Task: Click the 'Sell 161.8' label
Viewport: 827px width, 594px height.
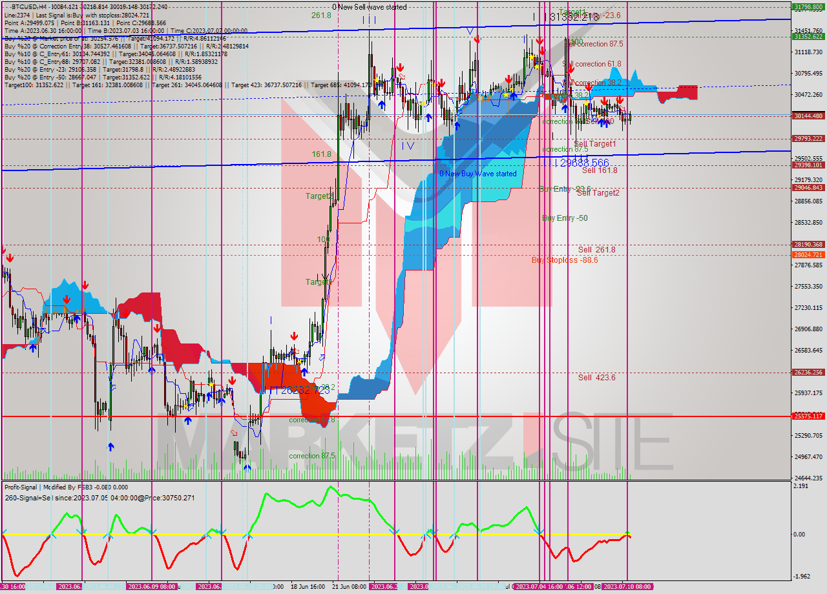Action: pyautogui.click(x=600, y=170)
